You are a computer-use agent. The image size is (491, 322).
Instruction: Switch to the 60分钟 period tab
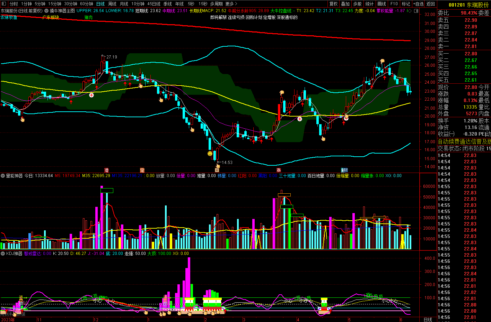tap(87, 4)
